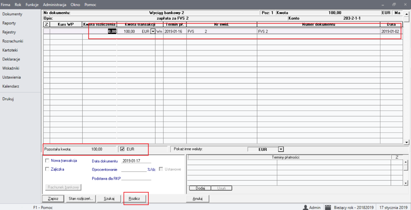Click the Admin user icon in status bar

pos(305,207)
